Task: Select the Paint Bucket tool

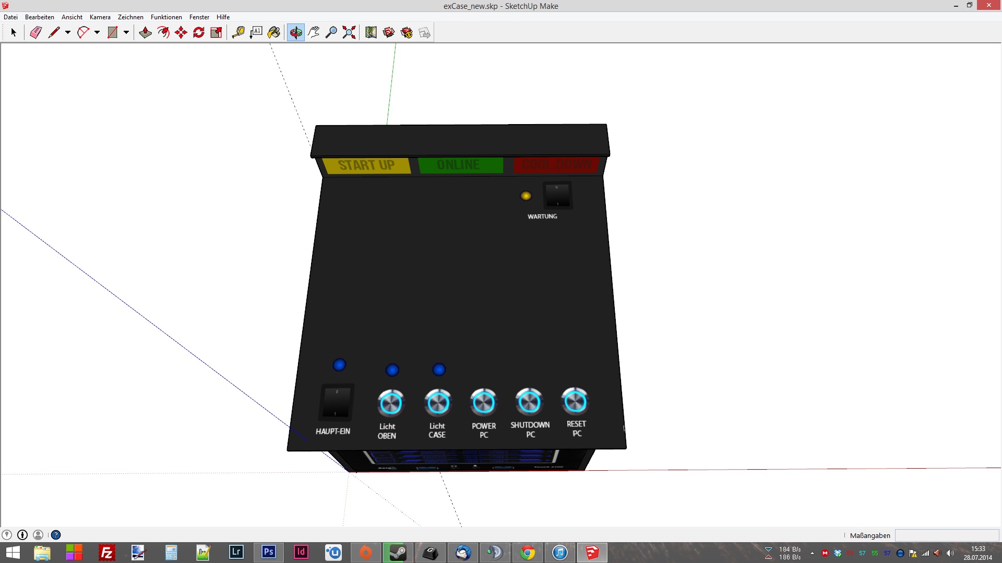Action: [x=273, y=32]
